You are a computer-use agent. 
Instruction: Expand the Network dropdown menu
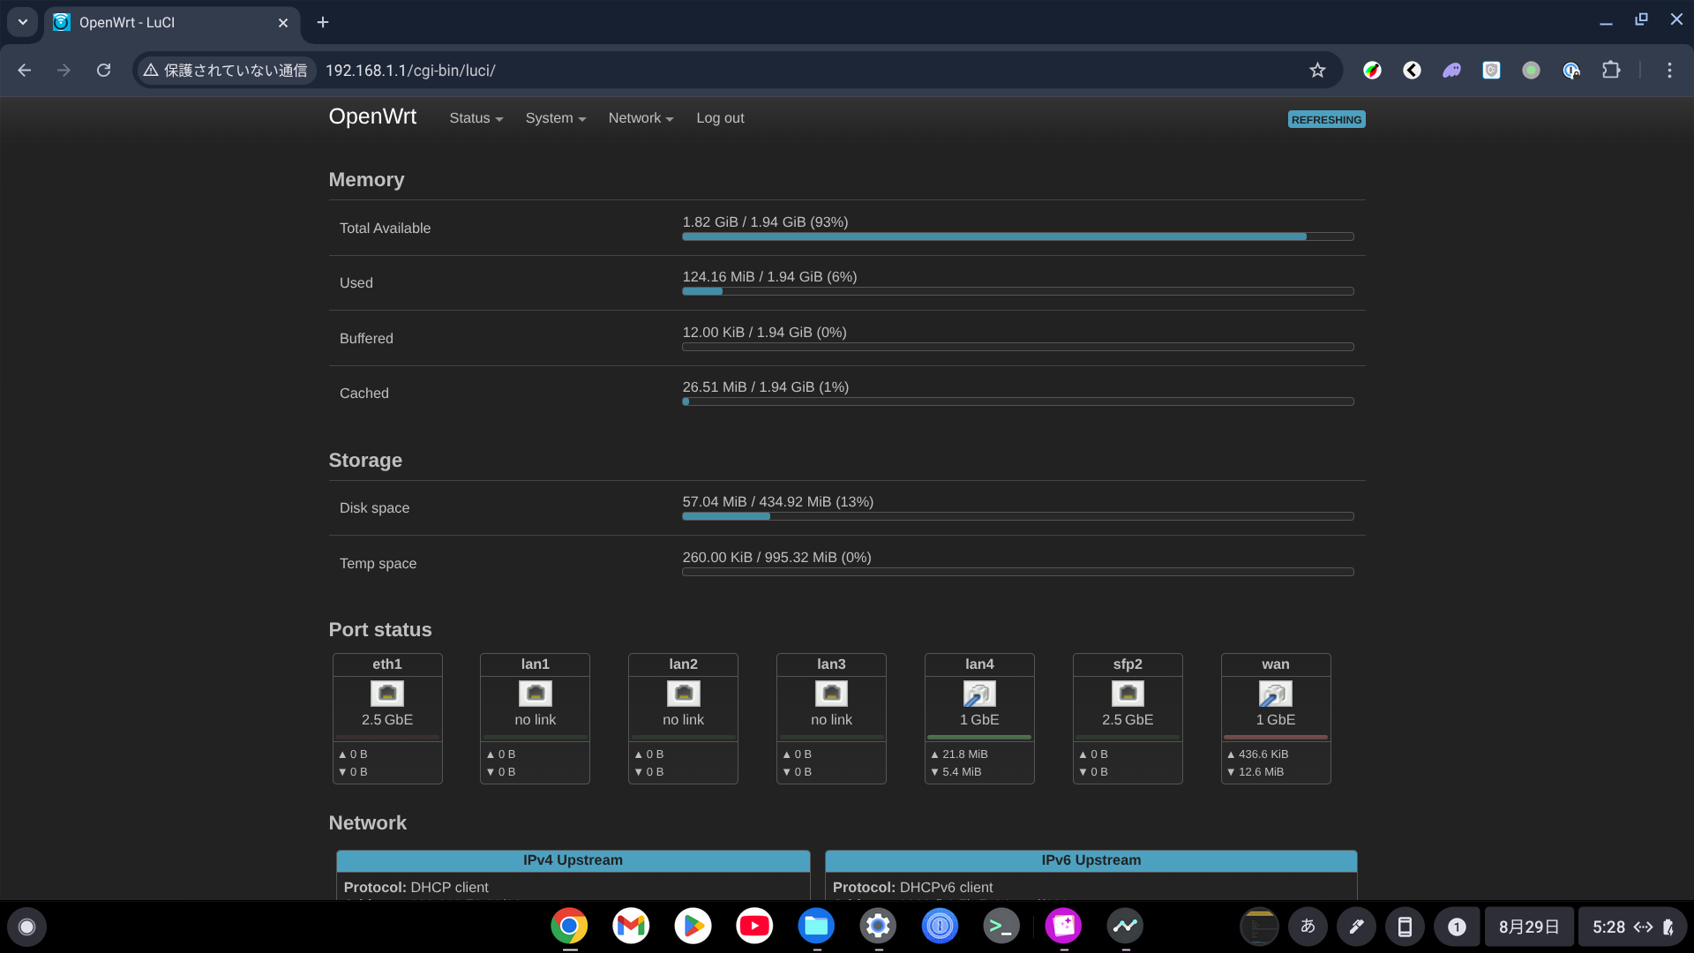[x=640, y=117]
